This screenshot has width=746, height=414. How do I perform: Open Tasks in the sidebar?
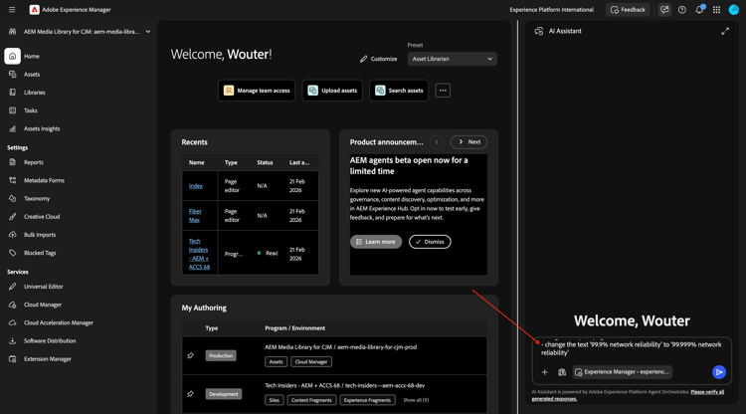(31, 110)
